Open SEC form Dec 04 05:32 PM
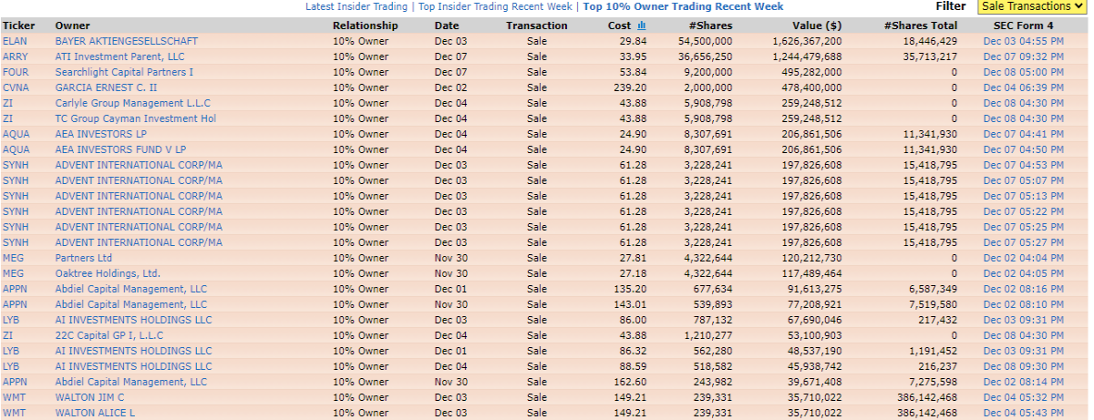 pos(1023,397)
